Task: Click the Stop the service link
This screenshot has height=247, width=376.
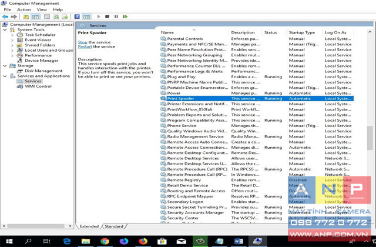Action: (82, 42)
